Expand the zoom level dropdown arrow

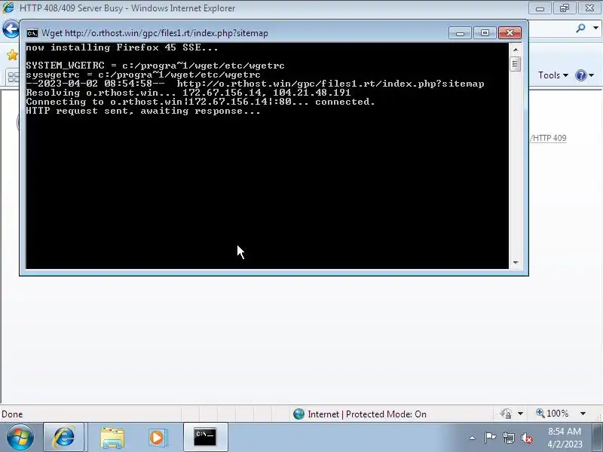point(583,414)
